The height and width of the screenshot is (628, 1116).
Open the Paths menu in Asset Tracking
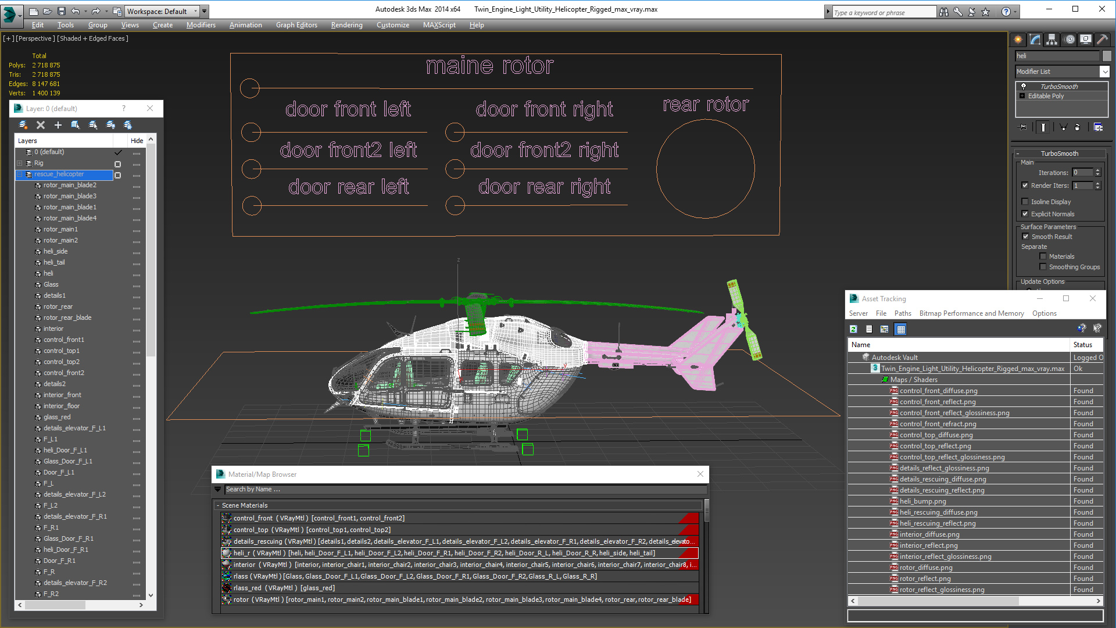point(903,313)
